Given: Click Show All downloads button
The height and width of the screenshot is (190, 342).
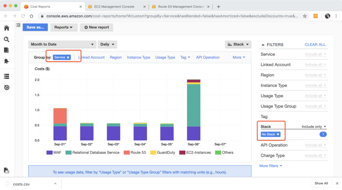Looking at the screenshot, I should (321, 183).
